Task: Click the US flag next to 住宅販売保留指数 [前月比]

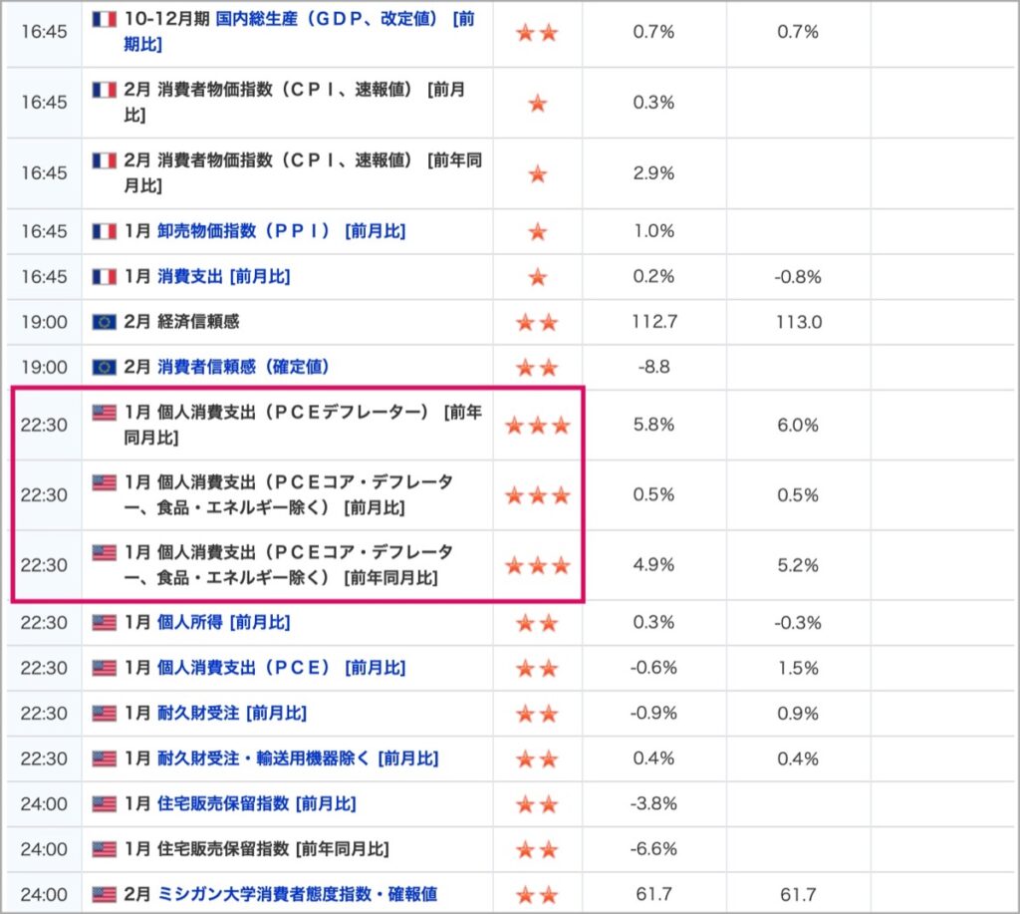Action: coord(104,804)
